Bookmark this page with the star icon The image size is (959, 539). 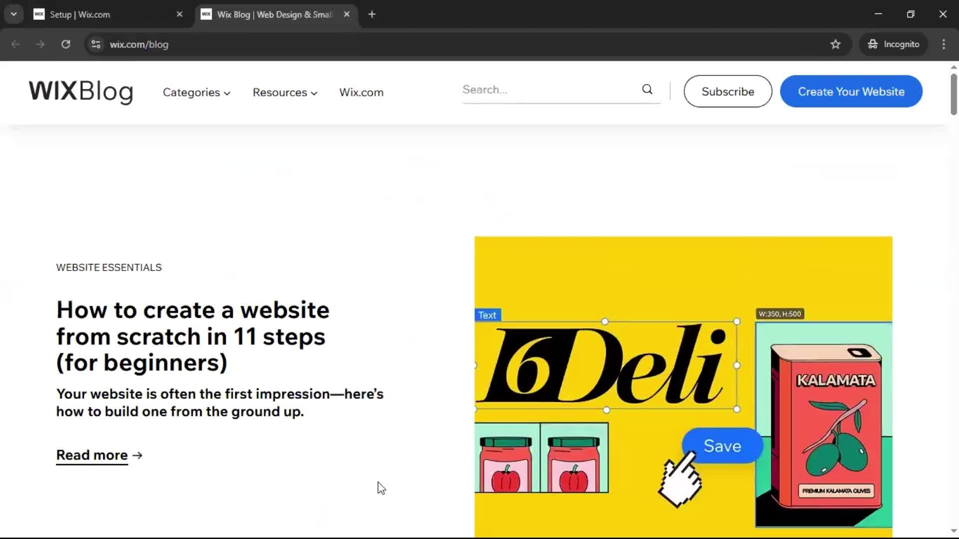coord(836,44)
